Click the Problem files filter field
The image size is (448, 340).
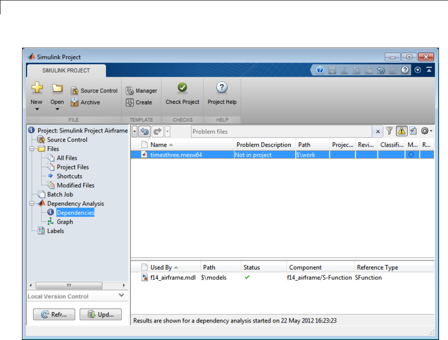[281, 132]
